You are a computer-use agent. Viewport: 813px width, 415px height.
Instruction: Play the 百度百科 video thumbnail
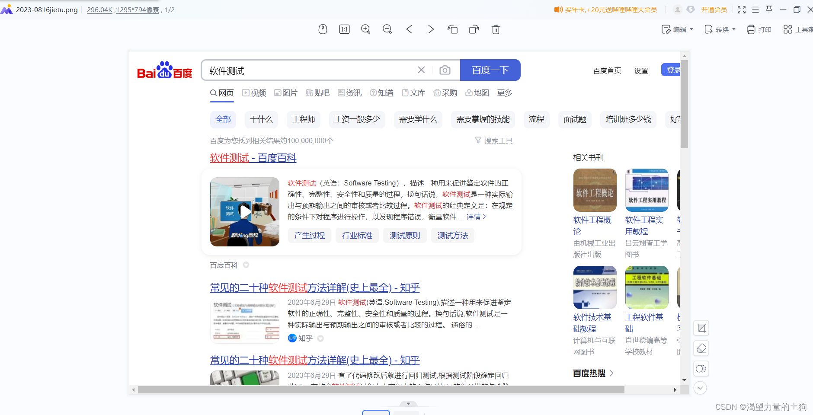pos(245,212)
